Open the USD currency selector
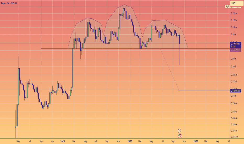 tap(234, 3)
